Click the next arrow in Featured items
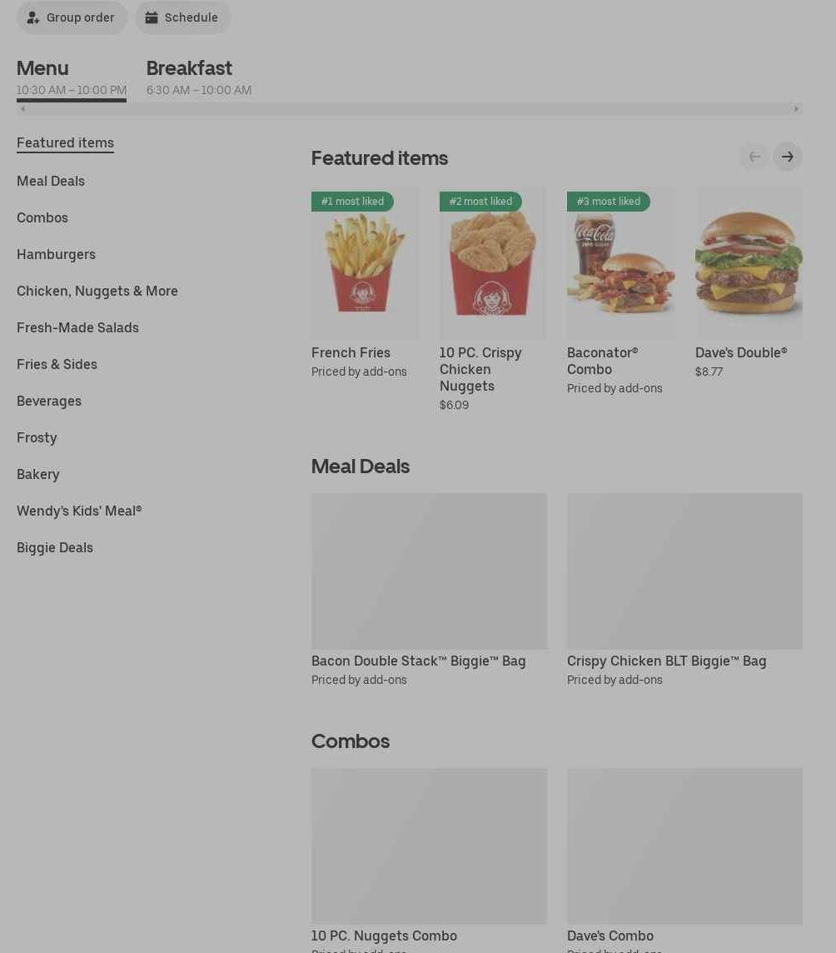836x953 pixels. (788, 157)
